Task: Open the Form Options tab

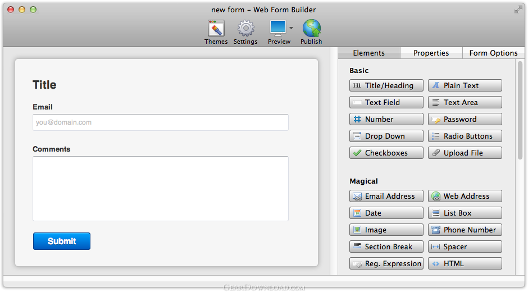Action: click(493, 53)
